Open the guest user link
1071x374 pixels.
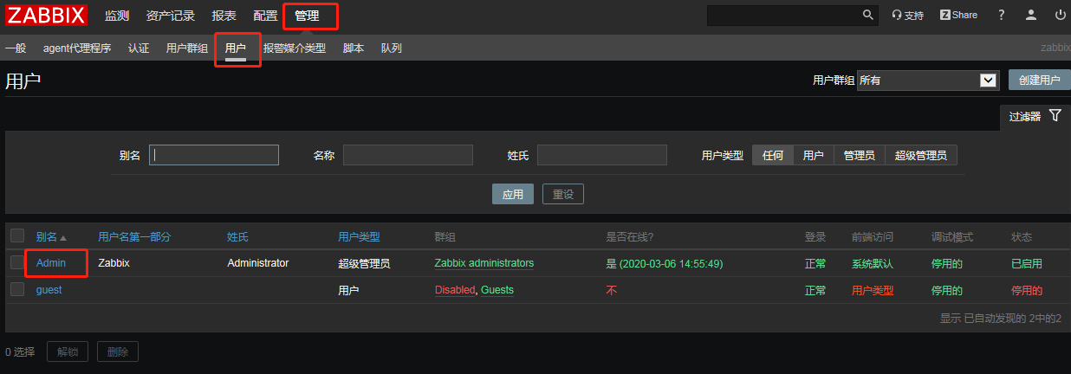(x=49, y=290)
